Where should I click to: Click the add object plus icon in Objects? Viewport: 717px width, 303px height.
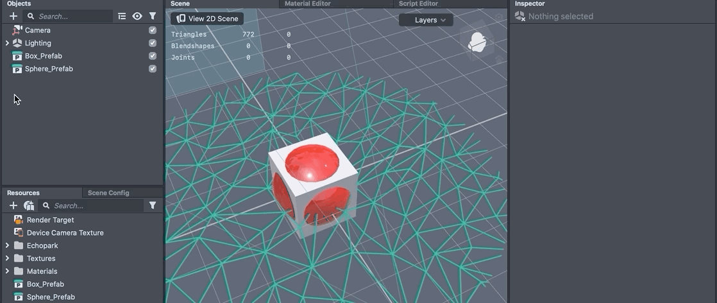pyautogui.click(x=13, y=16)
